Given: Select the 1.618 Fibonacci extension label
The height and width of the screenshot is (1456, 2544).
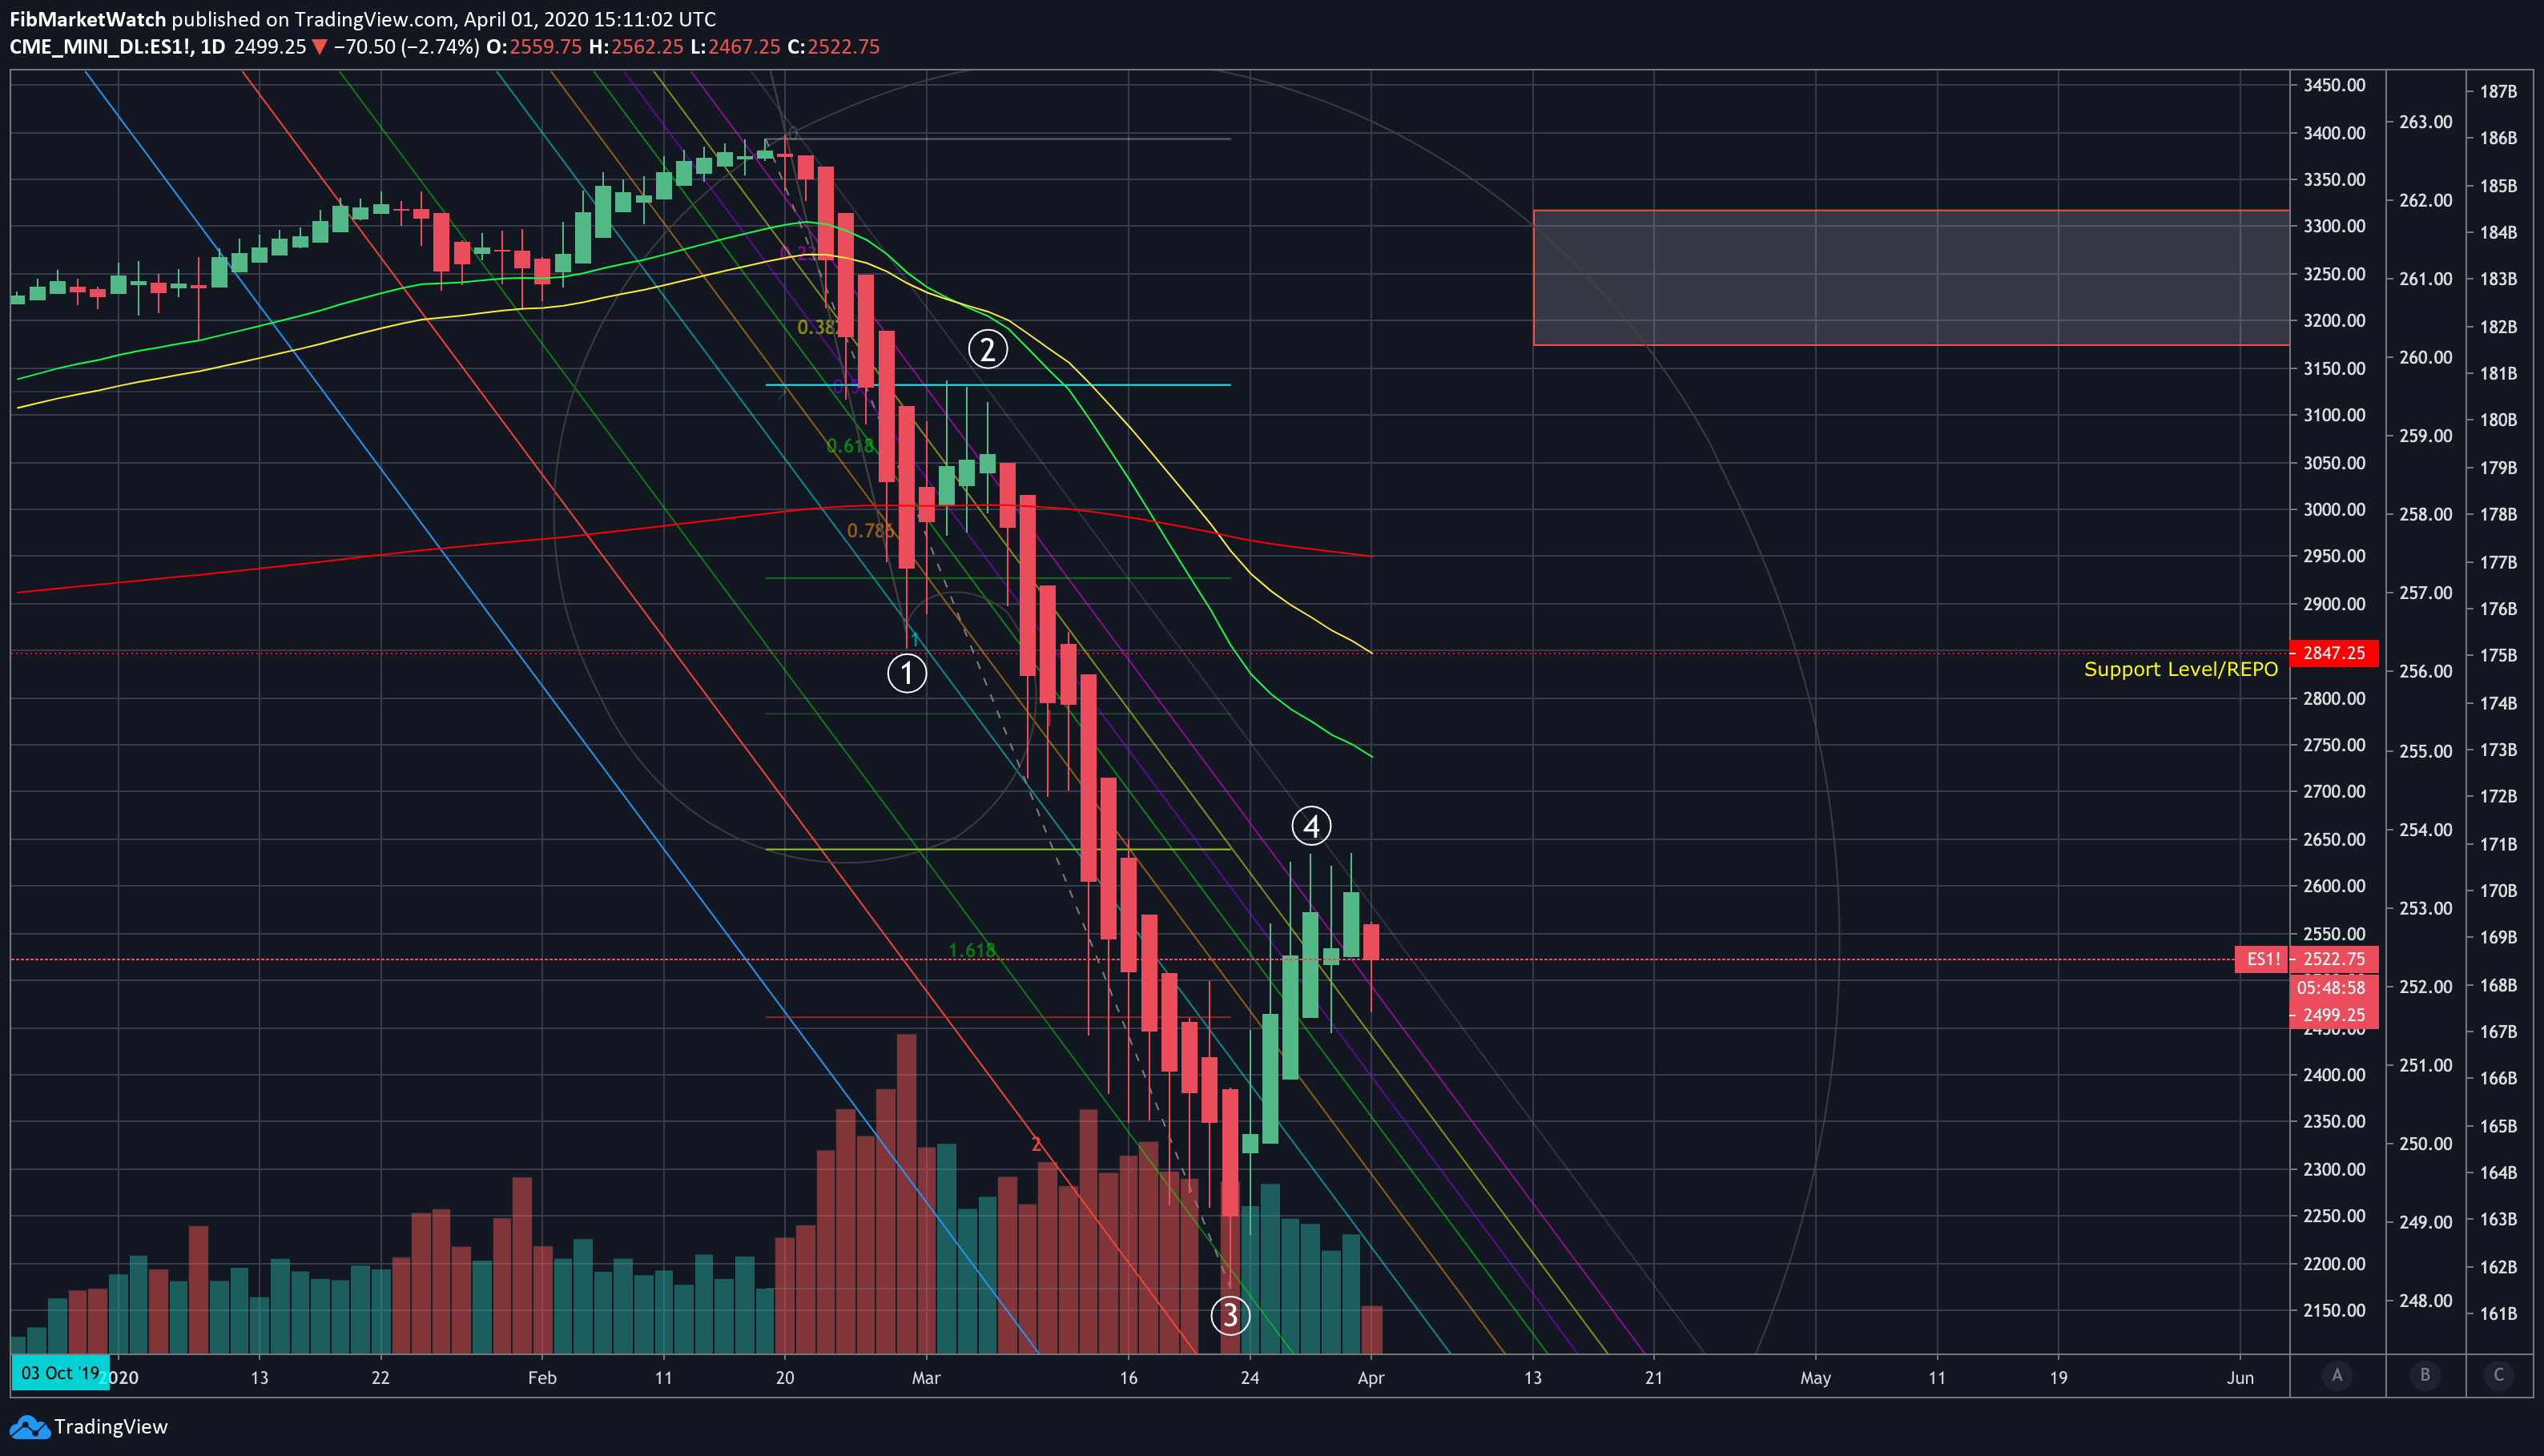Looking at the screenshot, I should pos(972,950).
